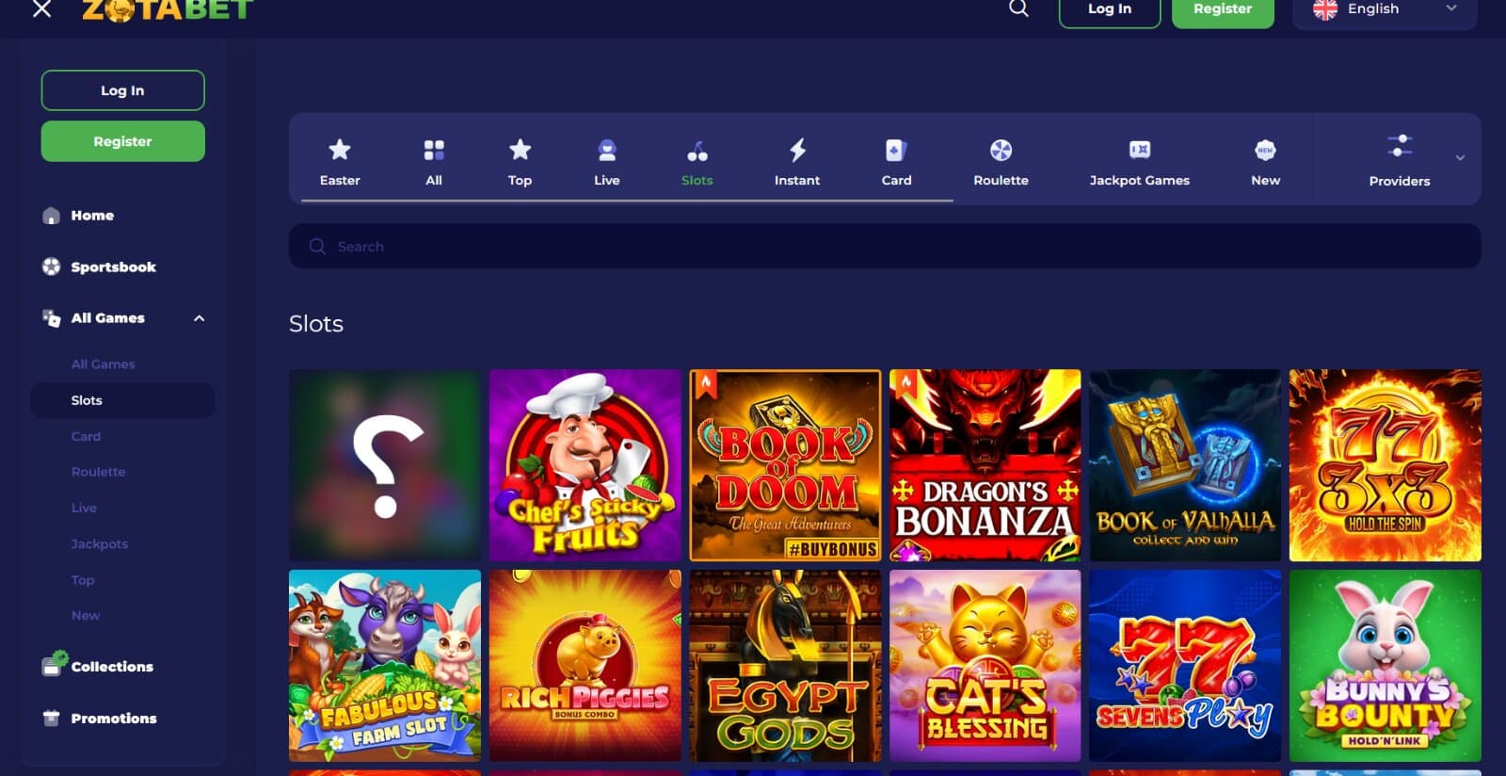Screen dimensions: 1506x776
Task: Click the Providers sliders icon
Action: [x=1400, y=146]
